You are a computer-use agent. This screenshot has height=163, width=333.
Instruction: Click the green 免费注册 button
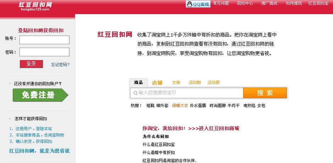(x=40, y=95)
